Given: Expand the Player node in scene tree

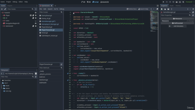Looking at the screenshot, I should 3,15.
